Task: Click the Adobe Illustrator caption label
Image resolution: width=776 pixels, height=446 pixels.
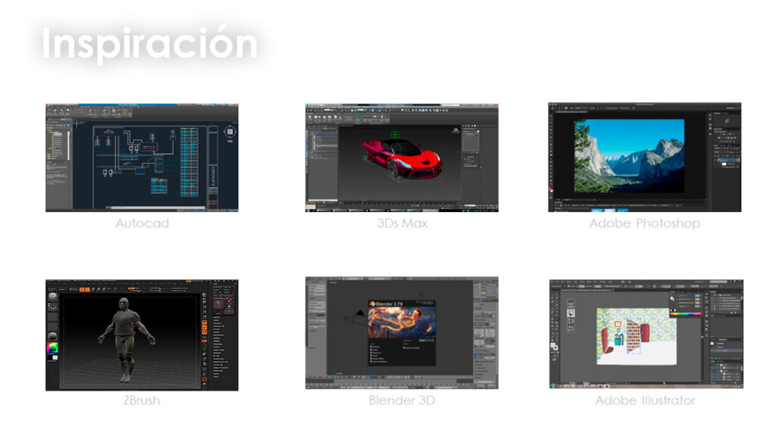Action: pos(645,400)
